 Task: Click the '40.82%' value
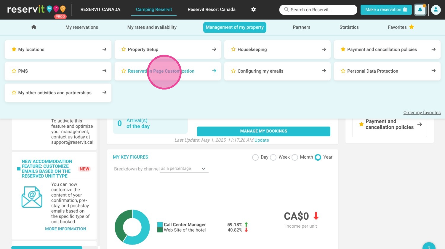235,230
